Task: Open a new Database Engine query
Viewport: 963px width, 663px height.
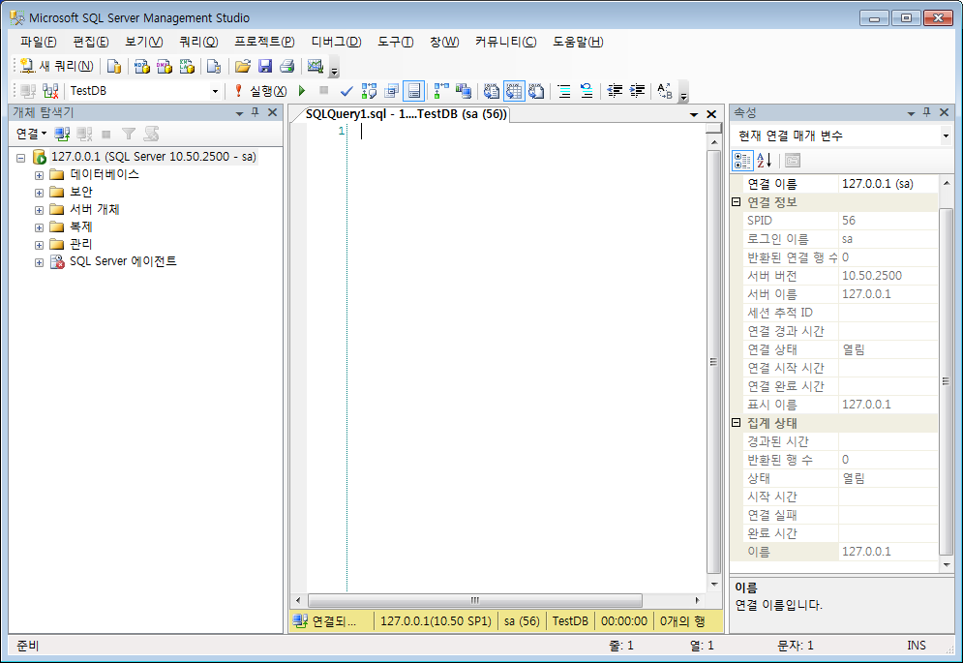Action: click(113, 67)
